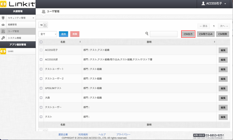Image resolution: width=233 pixels, height=140 pixels.
Task: Click the Linkit logo icon in header
Action: click(3, 4)
